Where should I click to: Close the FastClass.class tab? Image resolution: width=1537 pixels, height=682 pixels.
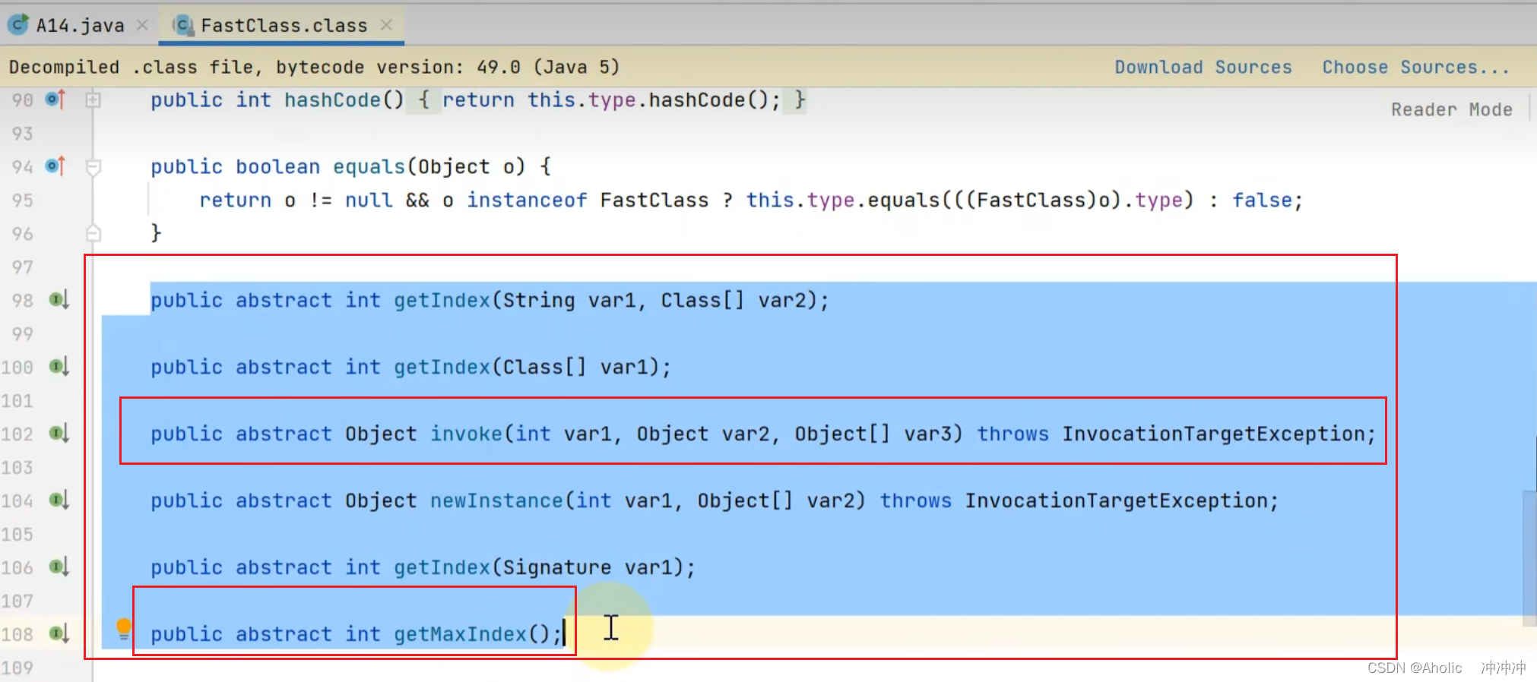pyautogui.click(x=386, y=25)
